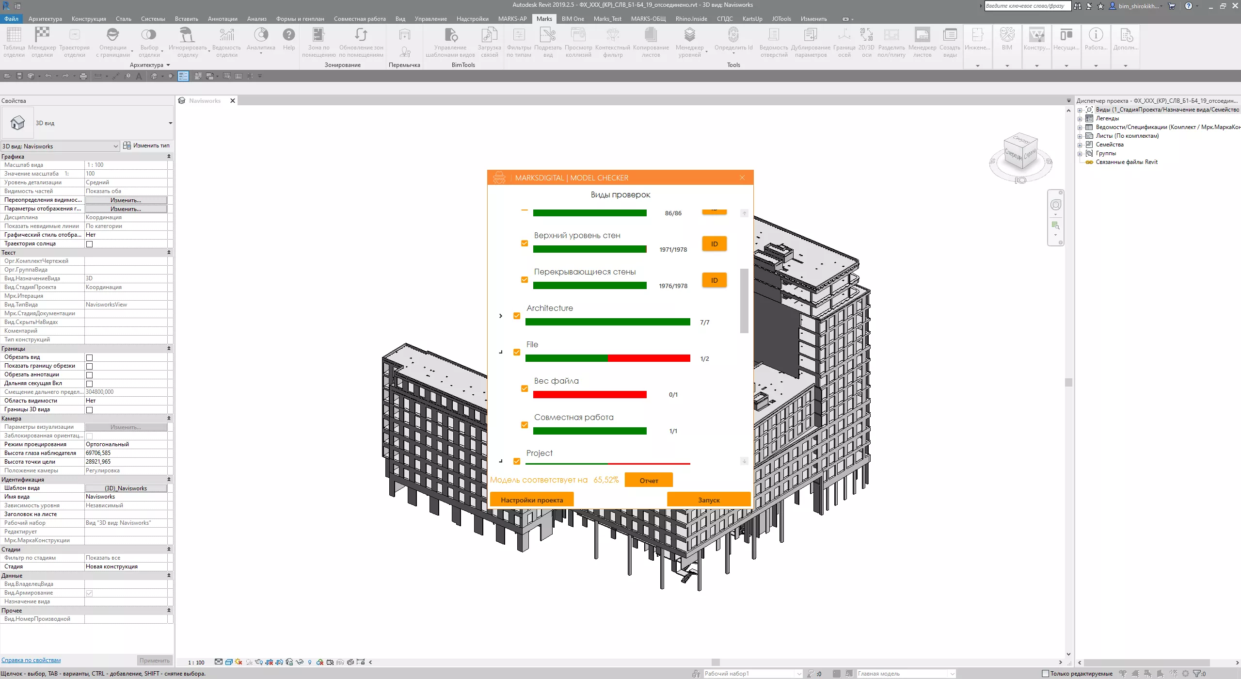Enable Траектория солнца checkbox
Screen dimensions: 1241x679
coord(89,244)
